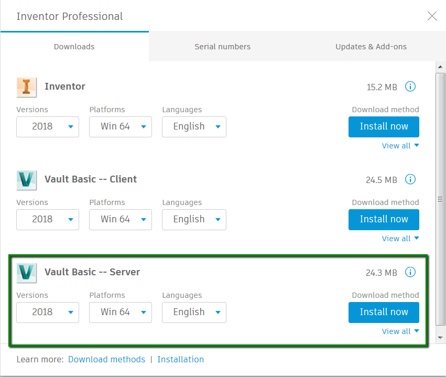Open the Versions dropdown for Inventor

click(x=48, y=126)
